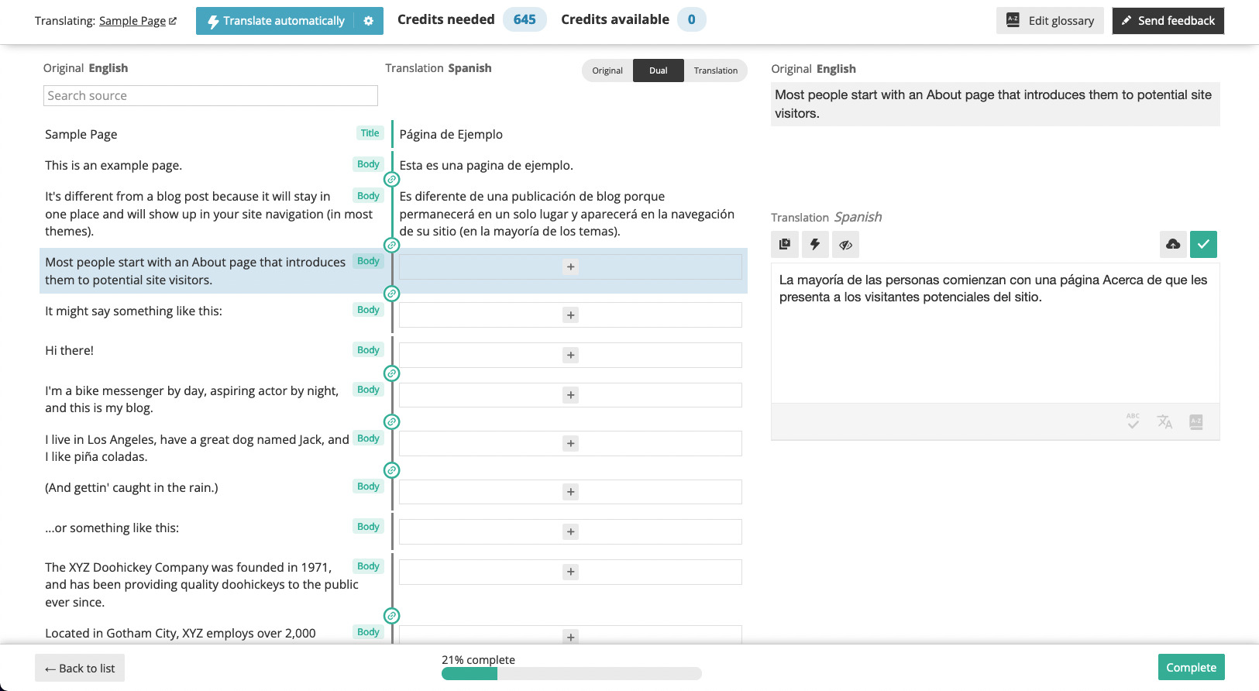The image size is (1259, 691).
Task: Add translation for '...or something like this:' row
Action: click(x=570, y=531)
